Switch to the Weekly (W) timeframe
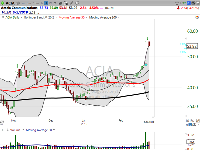 [x=50, y=3]
